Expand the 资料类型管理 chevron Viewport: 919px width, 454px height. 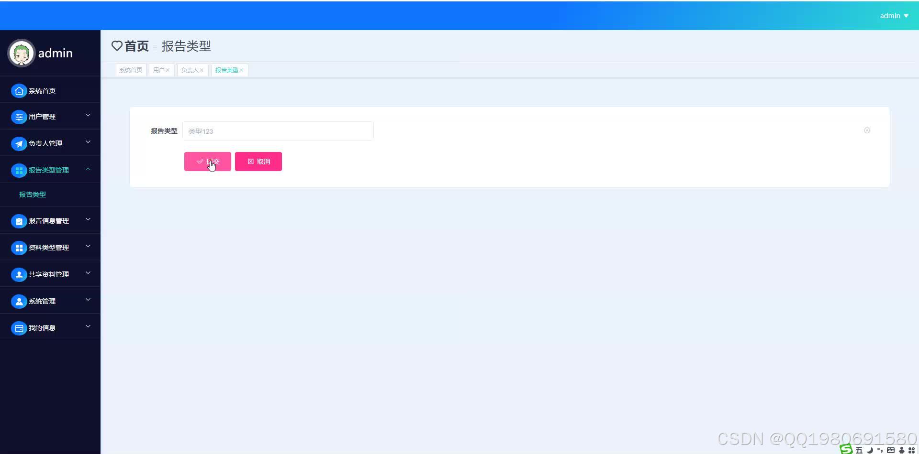pos(88,246)
